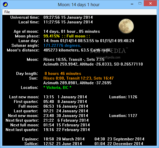The width and height of the screenshot is (159, 148).
Task: Click the 99.415% Full moon phase text
Action: pos(67,36)
